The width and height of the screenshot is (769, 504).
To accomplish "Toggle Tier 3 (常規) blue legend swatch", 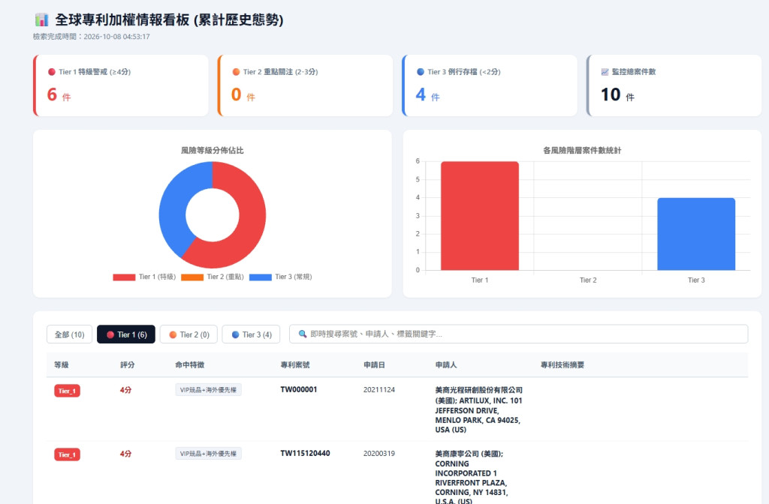I will tap(261, 277).
